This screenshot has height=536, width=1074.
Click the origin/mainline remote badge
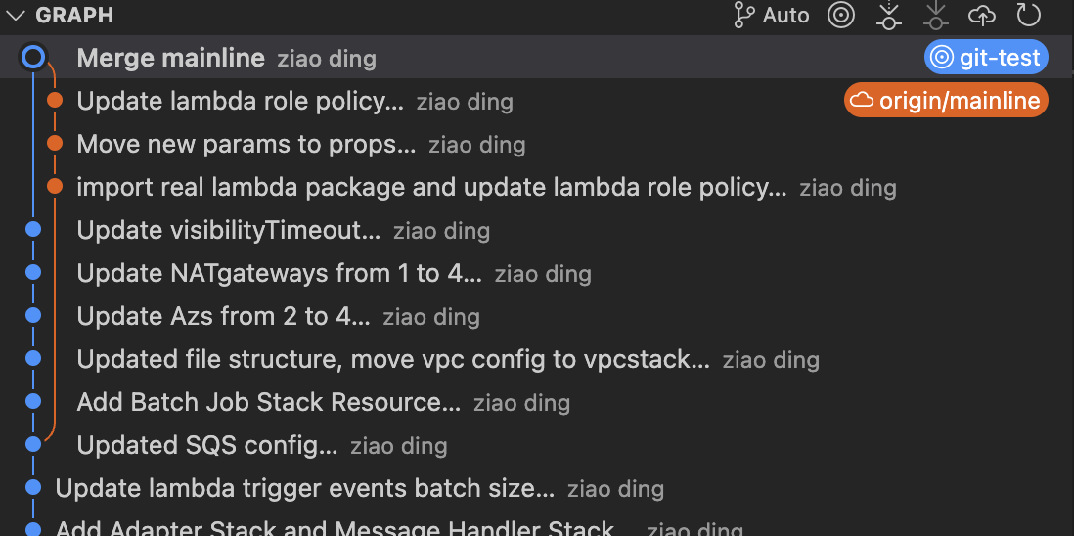pos(946,101)
